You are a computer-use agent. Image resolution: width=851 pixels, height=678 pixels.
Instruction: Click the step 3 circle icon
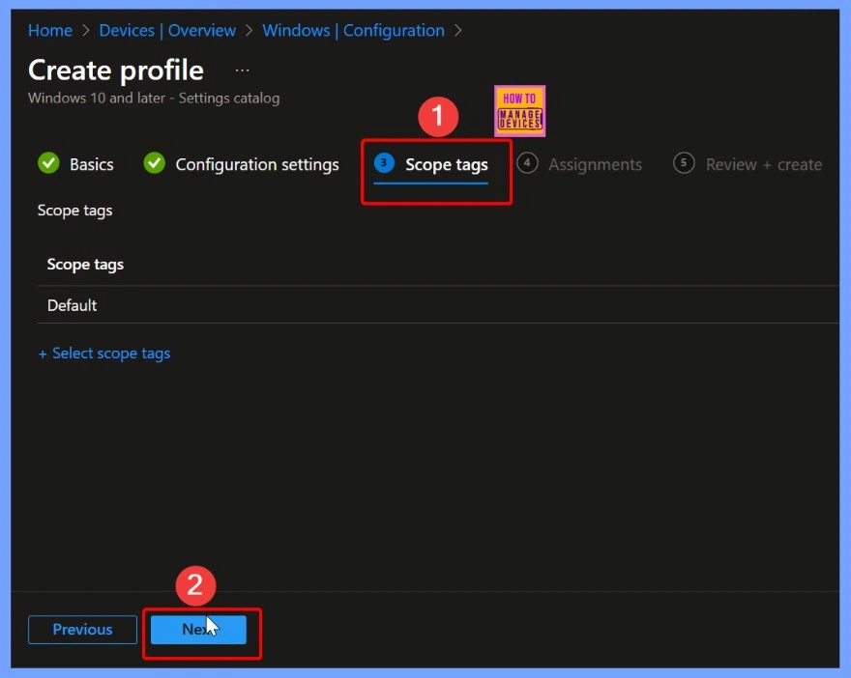pos(384,163)
